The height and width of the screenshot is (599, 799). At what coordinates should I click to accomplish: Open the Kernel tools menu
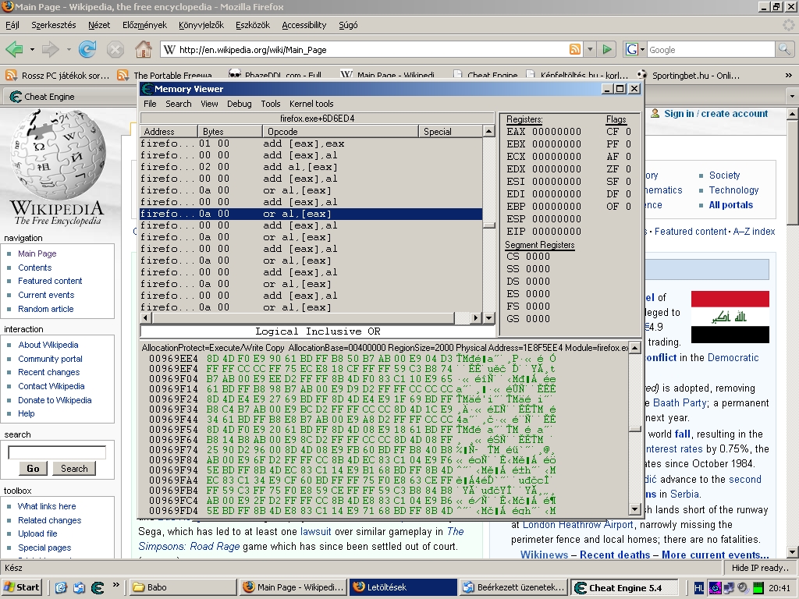coord(311,104)
